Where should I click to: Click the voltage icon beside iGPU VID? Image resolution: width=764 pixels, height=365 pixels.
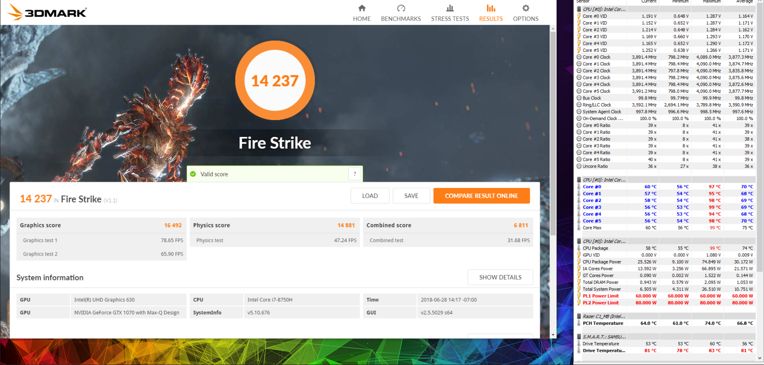pyautogui.click(x=579, y=255)
